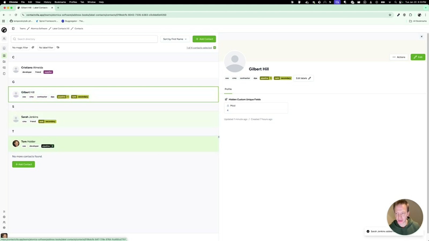
Task: Go to the Atomica Software breadcrumb
Action: [39, 29]
